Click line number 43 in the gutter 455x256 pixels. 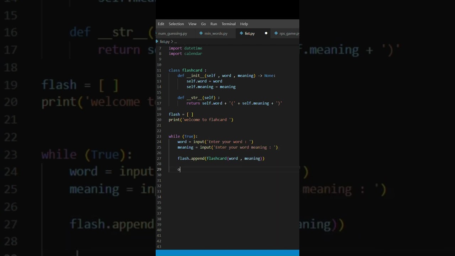click(x=159, y=247)
